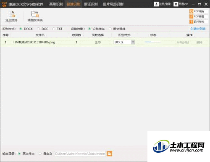
Task: Close the OCR window
Action: (206, 4)
